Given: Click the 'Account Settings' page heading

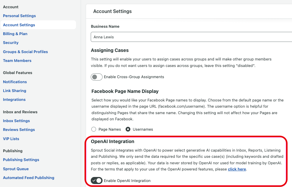Looking at the screenshot, I should point(112,11).
